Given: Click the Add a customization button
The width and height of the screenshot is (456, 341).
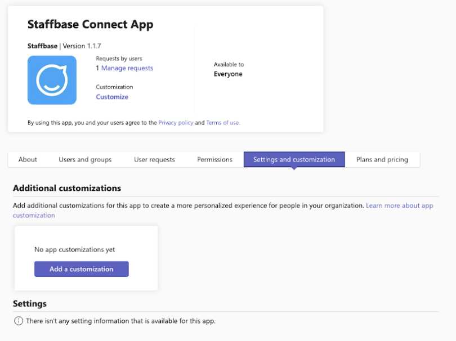Looking at the screenshot, I should click(82, 269).
